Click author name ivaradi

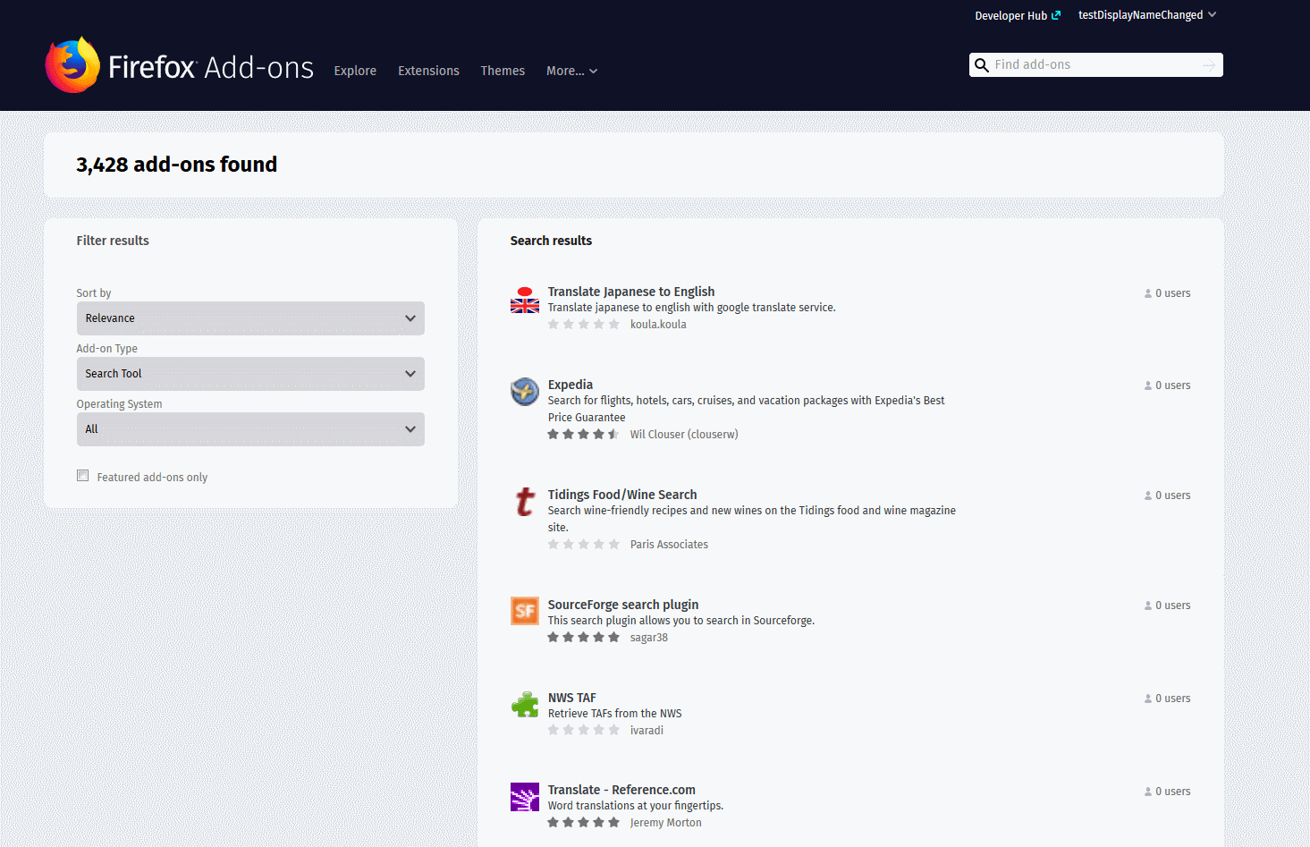click(x=647, y=731)
